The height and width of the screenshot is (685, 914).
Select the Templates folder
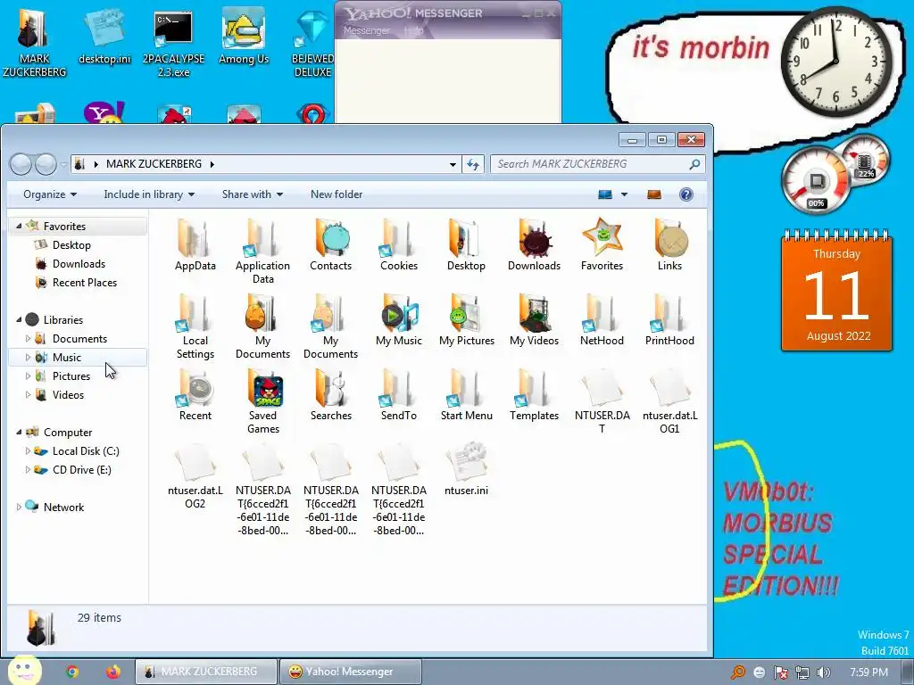click(534, 395)
